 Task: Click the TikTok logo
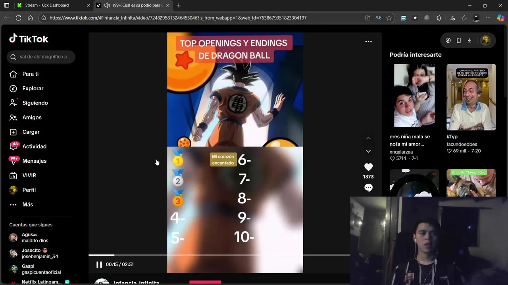(29, 39)
